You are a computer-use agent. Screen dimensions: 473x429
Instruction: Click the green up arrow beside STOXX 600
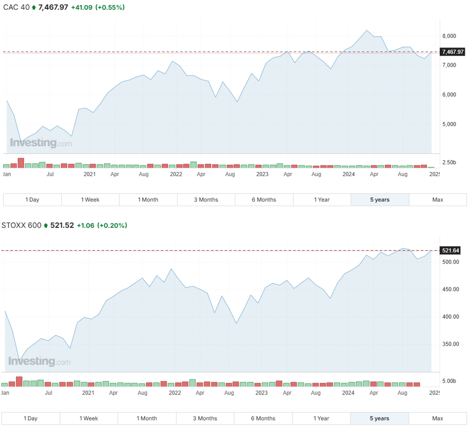(x=46, y=225)
